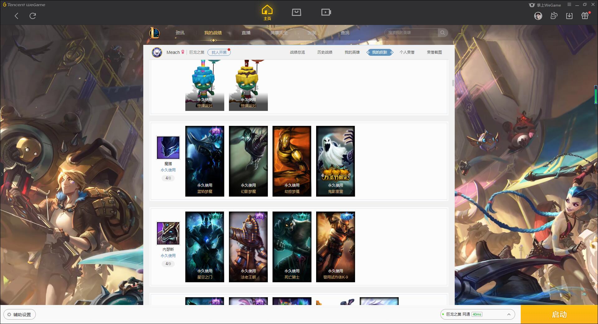Open the store bag icon
The height and width of the screenshot is (324, 598).
point(296,12)
